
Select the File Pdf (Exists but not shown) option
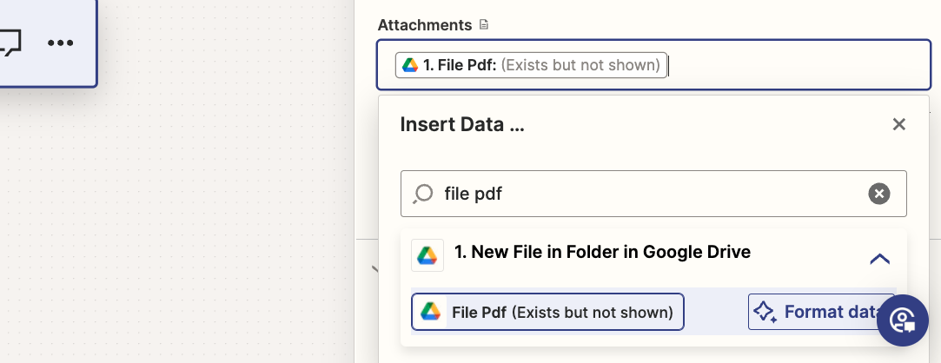coord(547,312)
